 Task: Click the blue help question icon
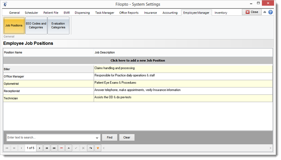pyautogui.click(x=271, y=12)
